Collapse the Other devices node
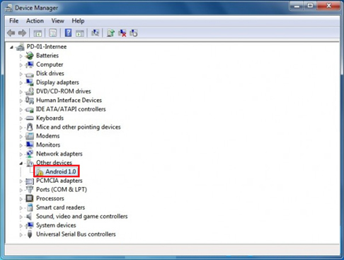Screen dimensions: 344x260 [x=21, y=163]
